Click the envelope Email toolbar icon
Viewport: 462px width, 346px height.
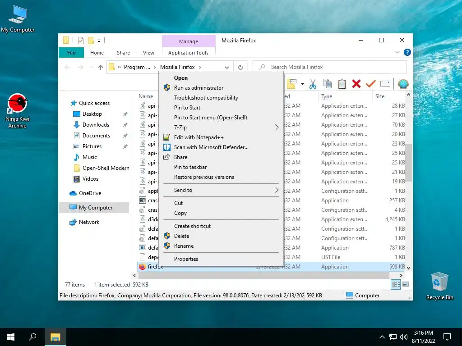[385, 84]
